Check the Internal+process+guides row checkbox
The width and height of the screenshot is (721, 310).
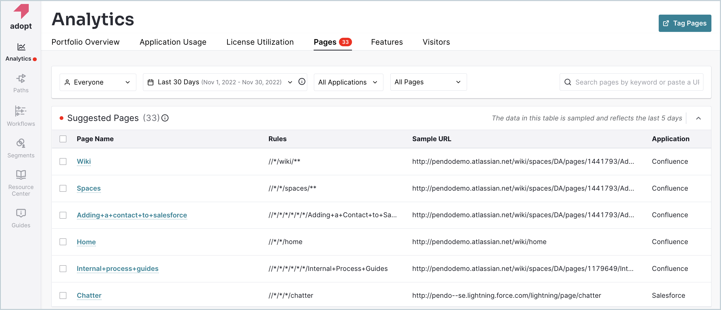[x=63, y=269]
